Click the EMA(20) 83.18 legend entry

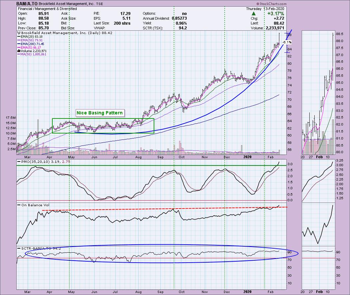30,37
